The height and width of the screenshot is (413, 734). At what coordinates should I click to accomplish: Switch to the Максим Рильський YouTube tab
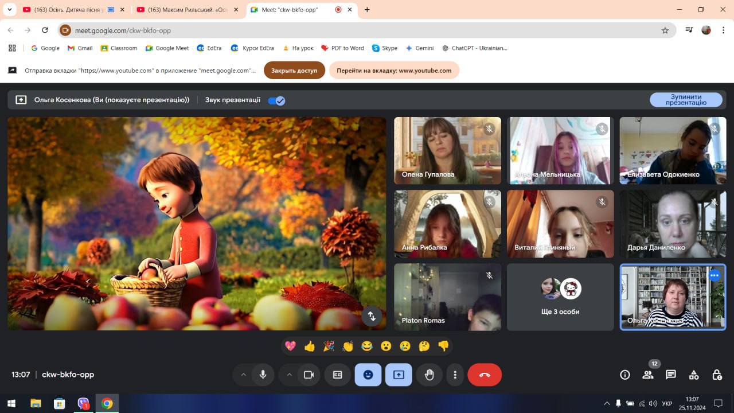[x=182, y=10]
